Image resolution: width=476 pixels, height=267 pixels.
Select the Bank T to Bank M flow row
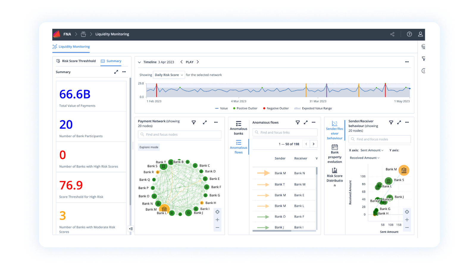[x=284, y=184]
